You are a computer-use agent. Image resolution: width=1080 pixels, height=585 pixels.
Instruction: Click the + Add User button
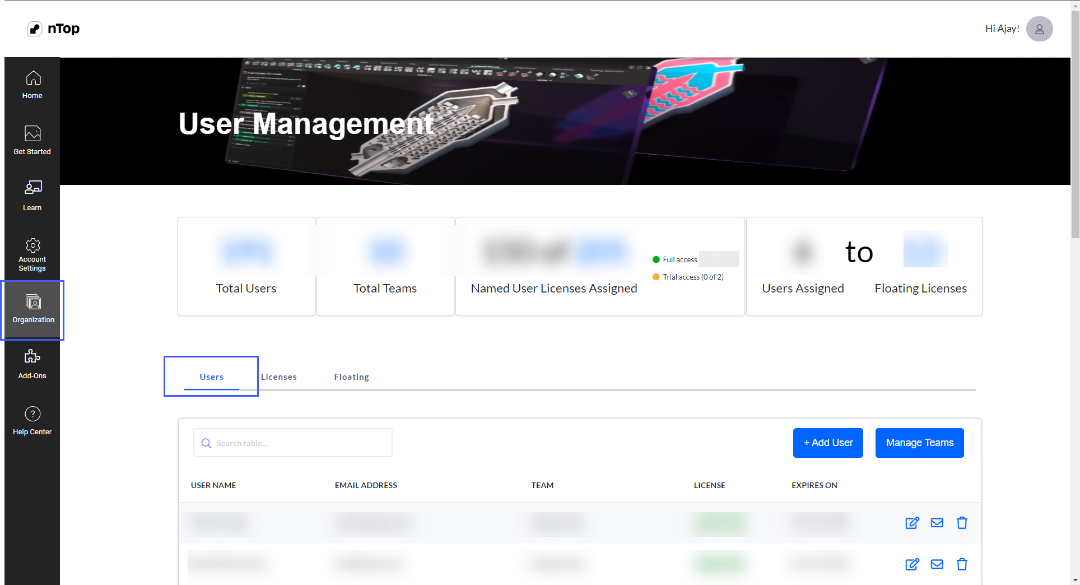[828, 443]
